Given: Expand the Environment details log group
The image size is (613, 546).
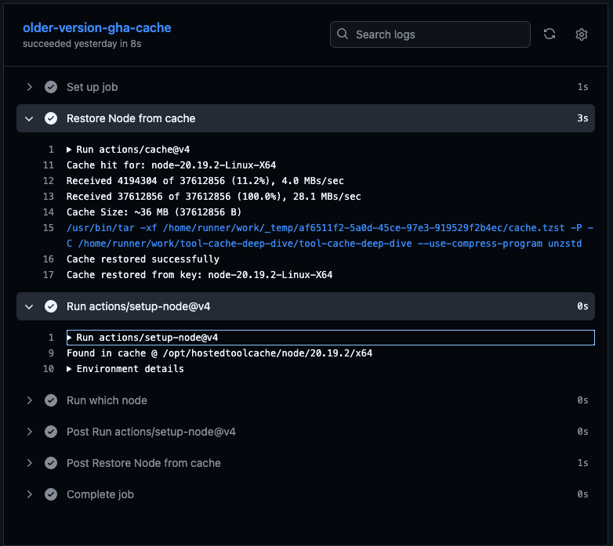Looking at the screenshot, I should [x=69, y=369].
